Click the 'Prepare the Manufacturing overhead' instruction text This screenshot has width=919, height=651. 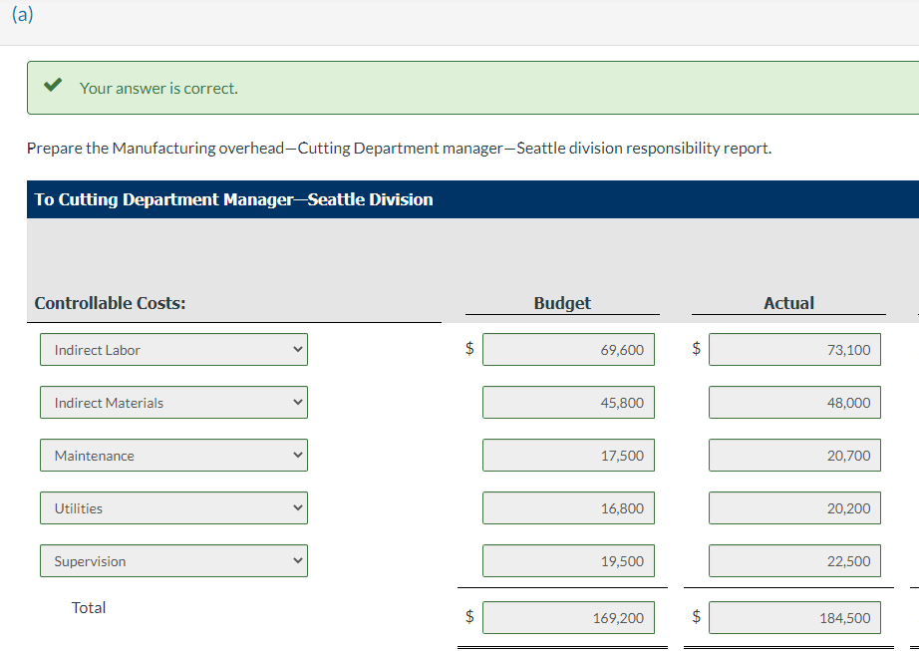point(399,148)
